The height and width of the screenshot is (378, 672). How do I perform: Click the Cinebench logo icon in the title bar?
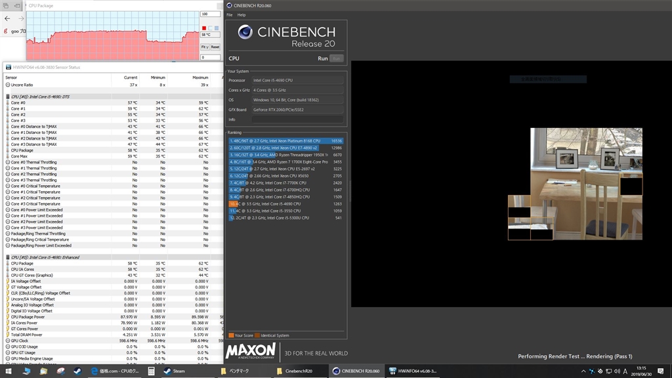click(x=229, y=5)
